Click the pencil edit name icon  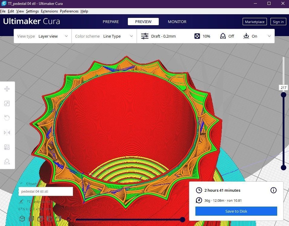(22, 201)
